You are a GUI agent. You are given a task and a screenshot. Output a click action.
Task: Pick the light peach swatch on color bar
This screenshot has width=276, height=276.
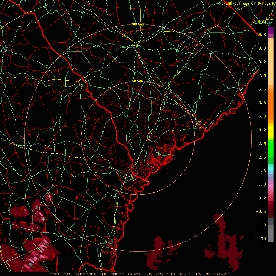[271, 63]
